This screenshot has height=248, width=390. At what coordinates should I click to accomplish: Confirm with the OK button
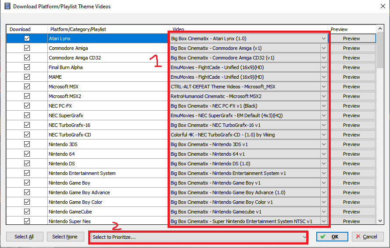coord(332,237)
